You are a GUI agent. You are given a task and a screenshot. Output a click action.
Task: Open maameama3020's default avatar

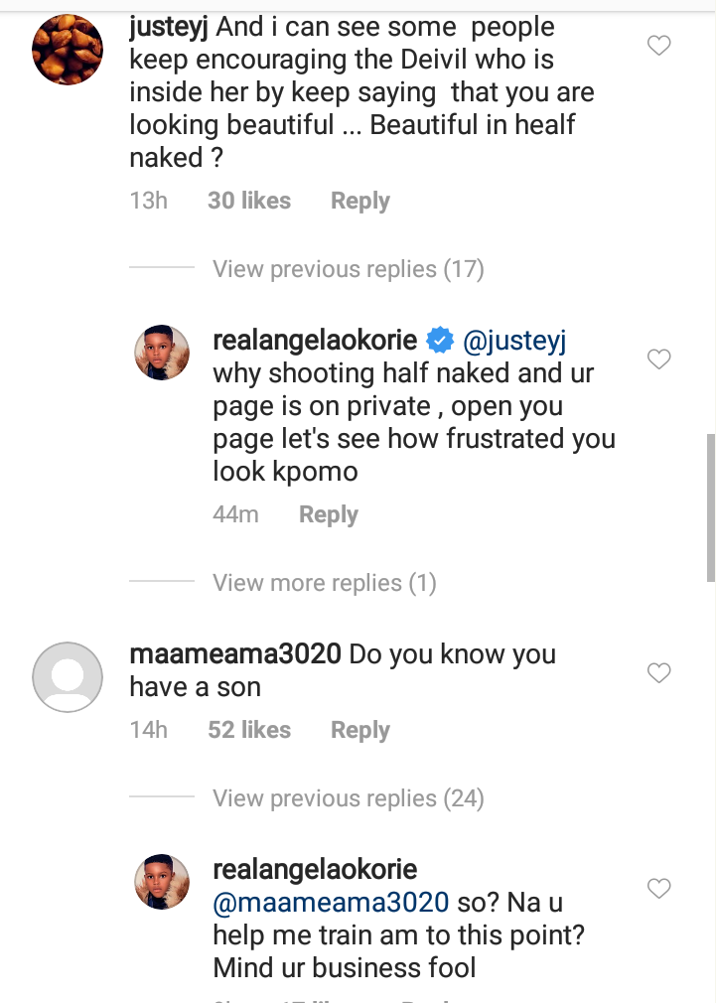click(x=68, y=677)
